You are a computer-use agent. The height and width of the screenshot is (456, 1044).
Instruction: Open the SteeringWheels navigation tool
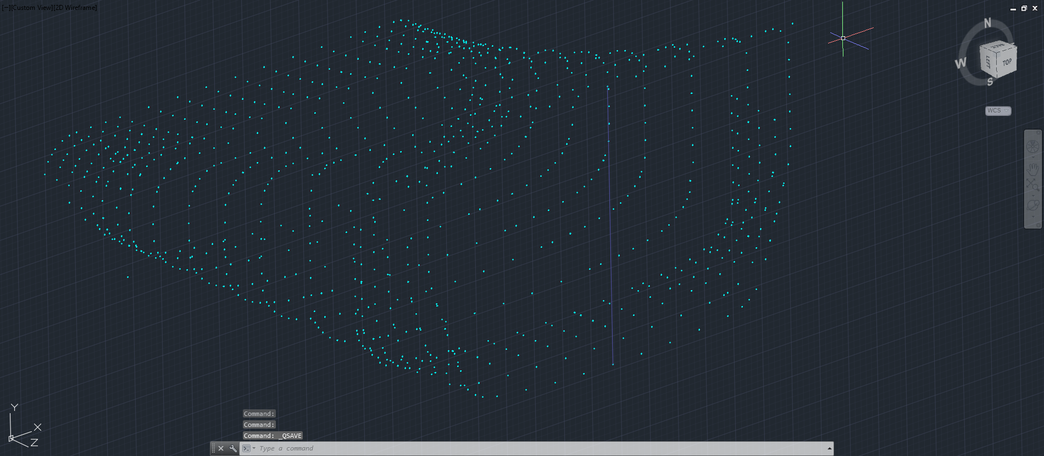pyautogui.click(x=1032, y=147)
